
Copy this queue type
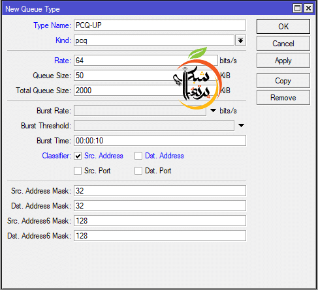click(283, 81)
